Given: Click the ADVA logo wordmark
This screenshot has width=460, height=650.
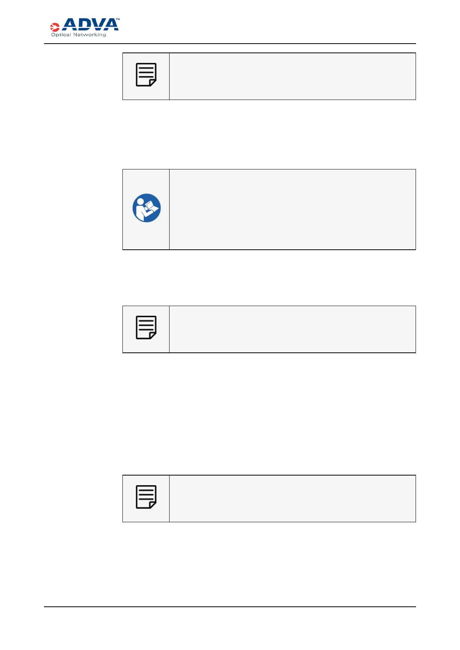Looking at the screenshot, I should click(90, 24).
